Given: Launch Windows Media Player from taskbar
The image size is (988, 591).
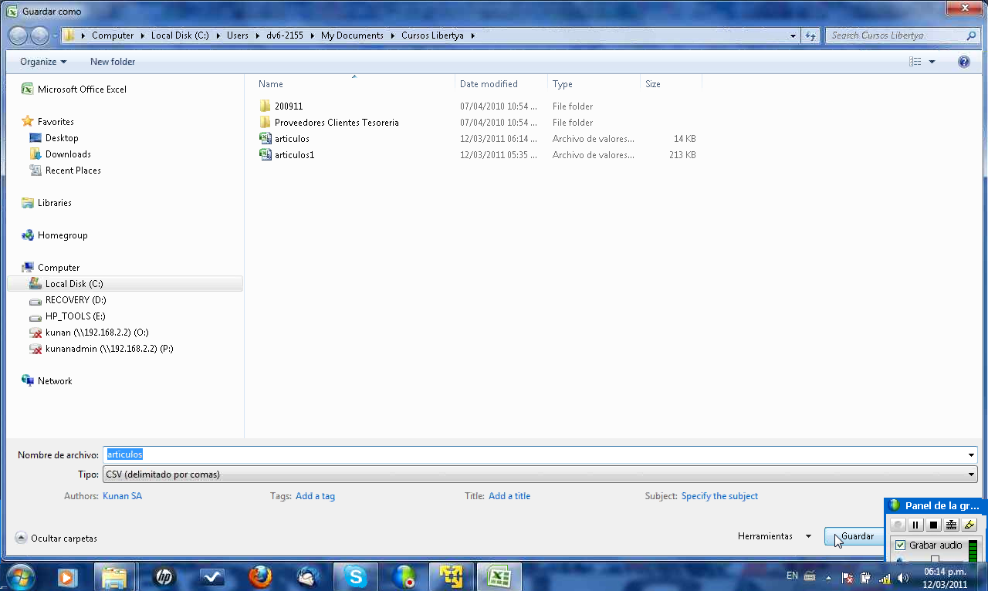Looking at the screenshot, I should pyautogui.click(x=67, y=576).
